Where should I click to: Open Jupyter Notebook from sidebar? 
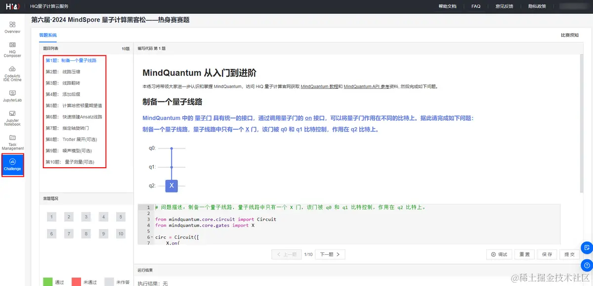pyautogui.click(x=12, y=119)
